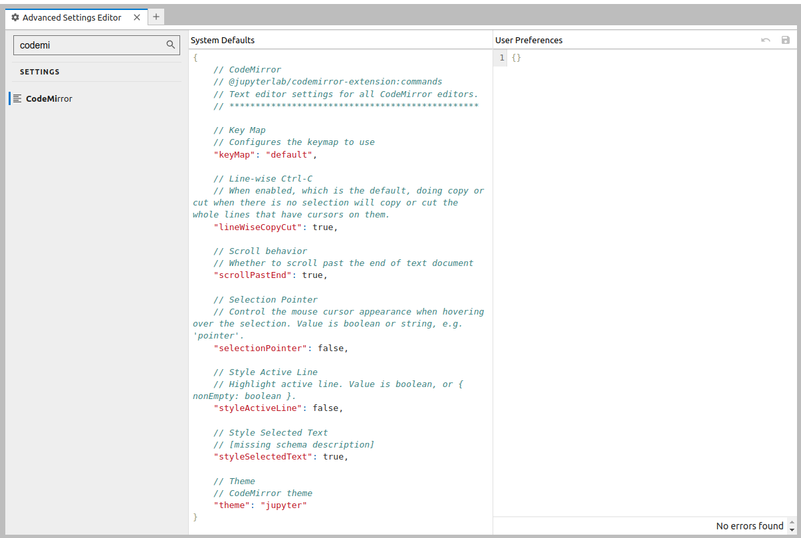The image size is (801, 538).
Task: Click the User Preferences panel header
Action: point(528,40)
